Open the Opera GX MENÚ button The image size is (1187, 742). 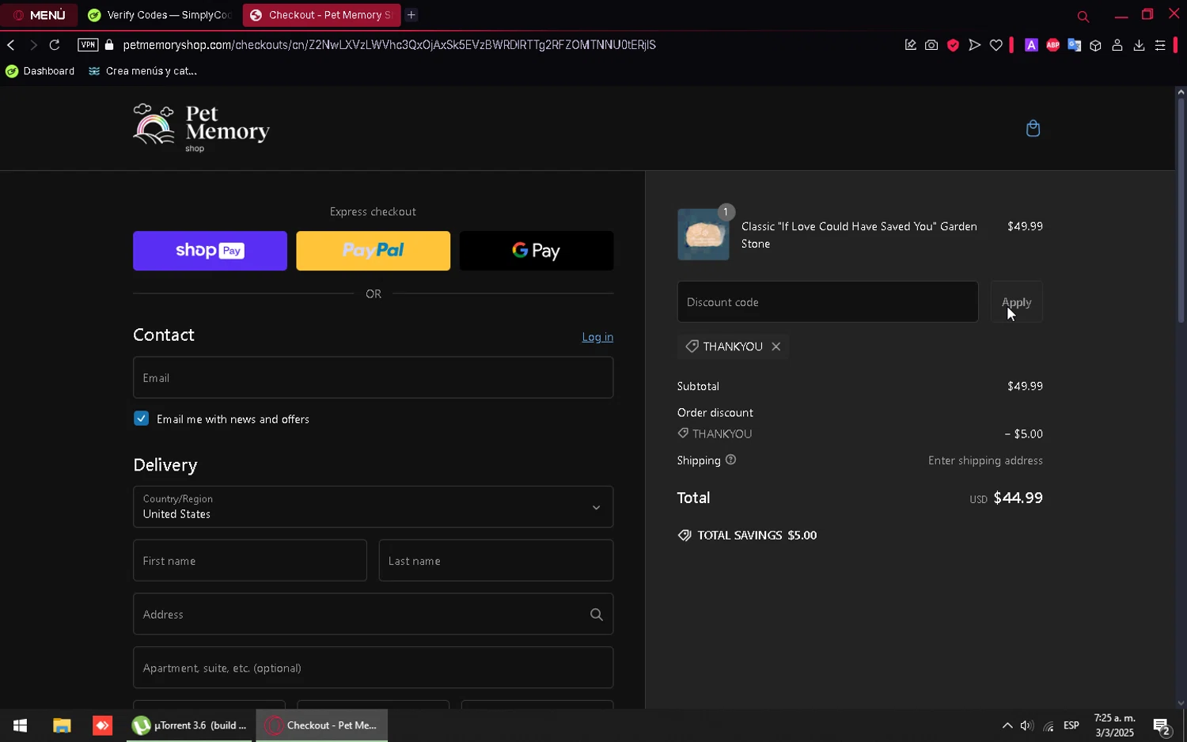pyautogui.click(x=39, y=15)
